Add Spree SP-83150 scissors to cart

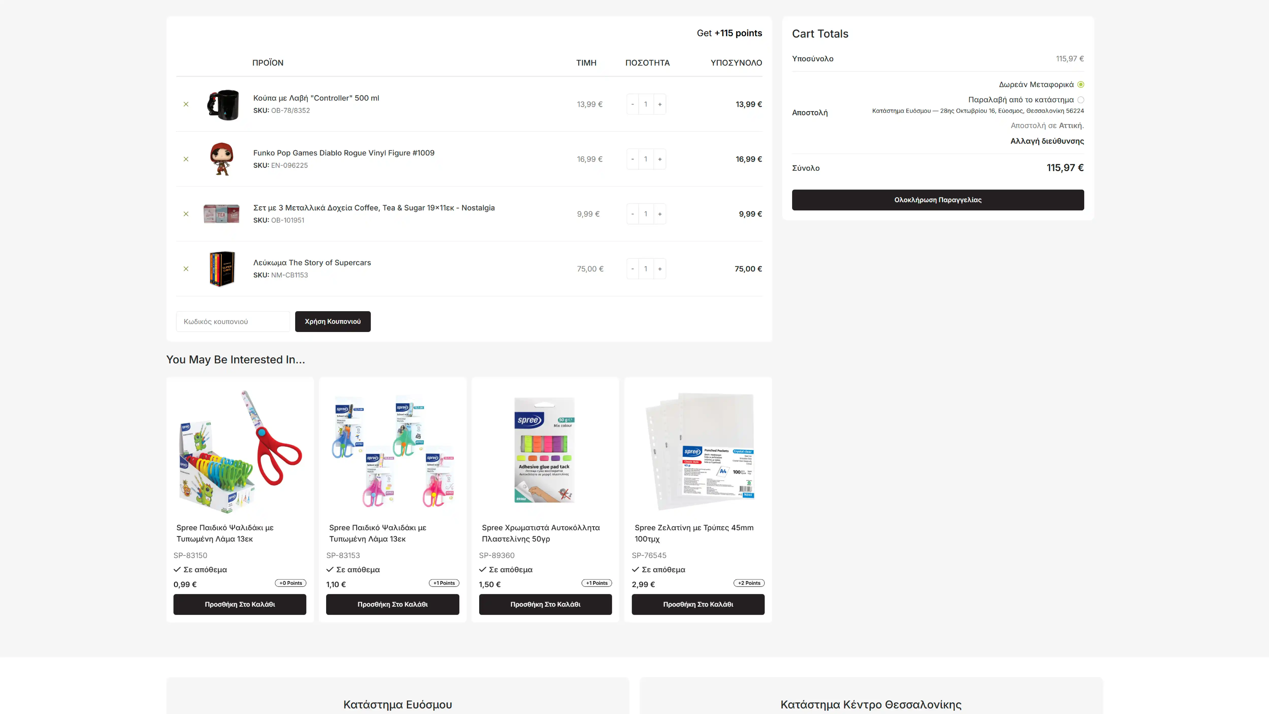coord(239,604)
